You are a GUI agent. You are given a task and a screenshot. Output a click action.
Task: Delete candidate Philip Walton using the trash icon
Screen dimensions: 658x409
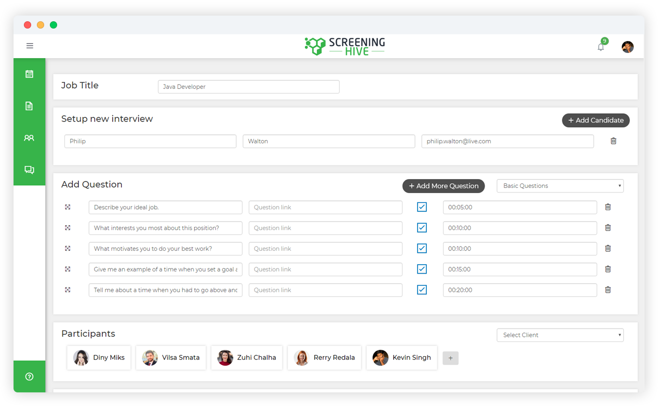point(613,141)
